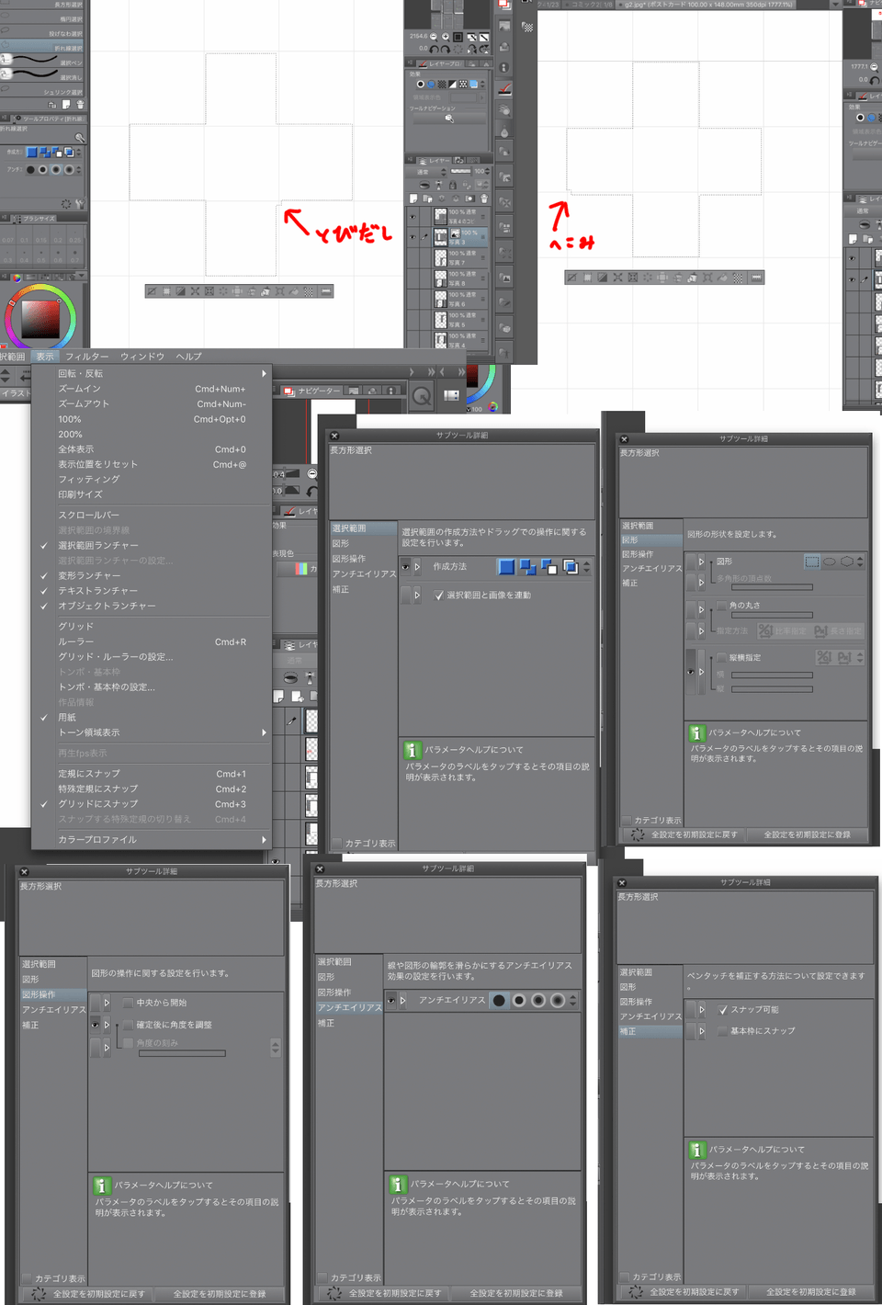The image size is (882, 1305).
Task: Choose the add-to-selection creation method icon
Action: 527,567
